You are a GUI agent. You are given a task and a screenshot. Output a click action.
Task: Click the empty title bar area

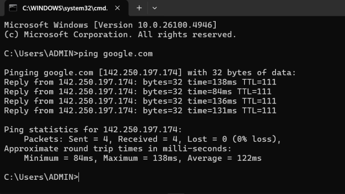pyautogui.click(x=251, y=8)
